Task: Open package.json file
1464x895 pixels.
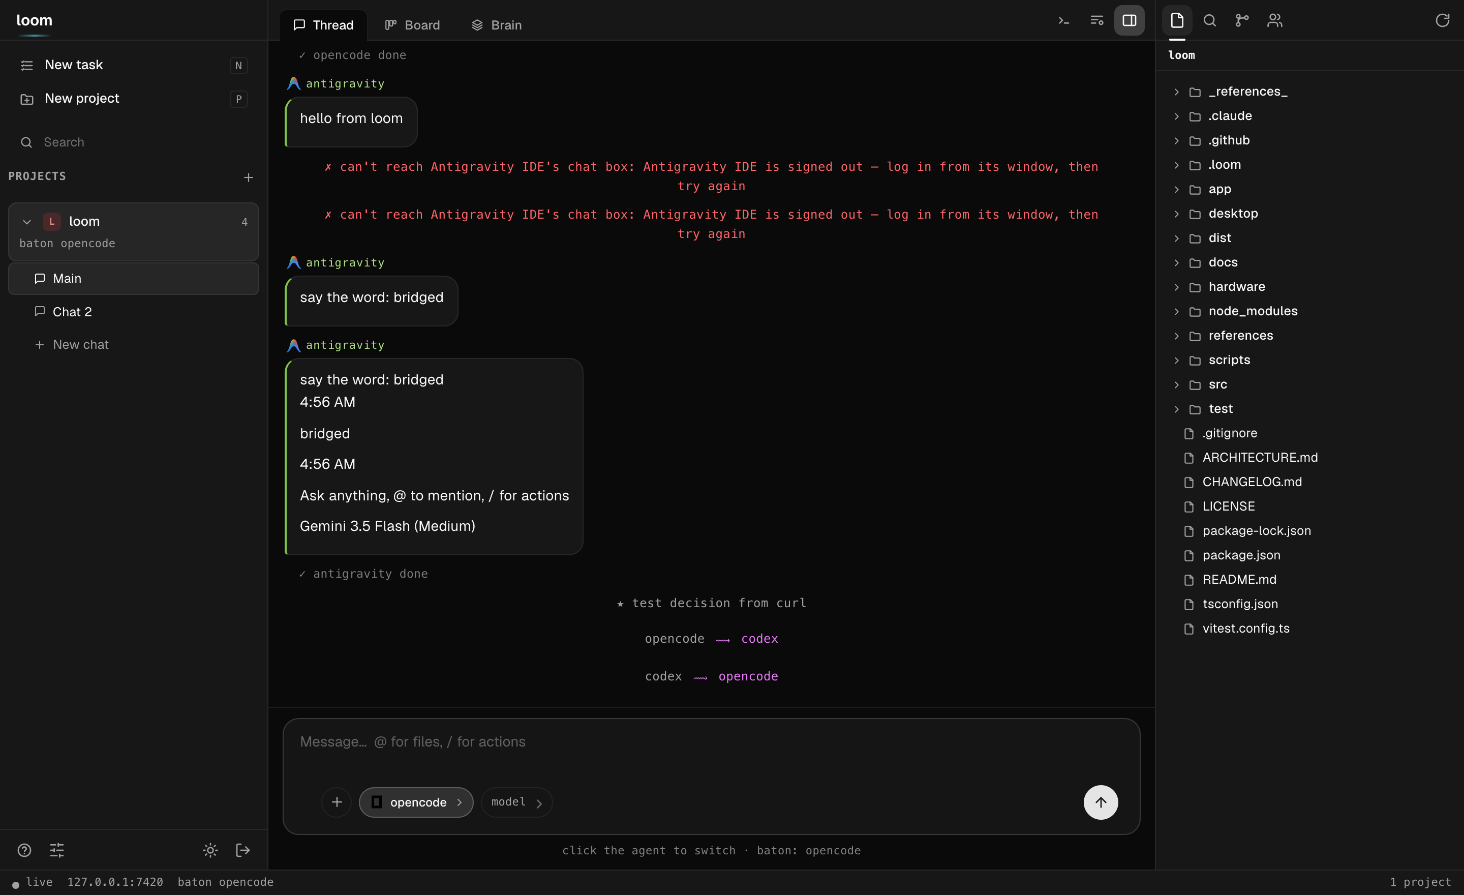Action: point(1309,555)
